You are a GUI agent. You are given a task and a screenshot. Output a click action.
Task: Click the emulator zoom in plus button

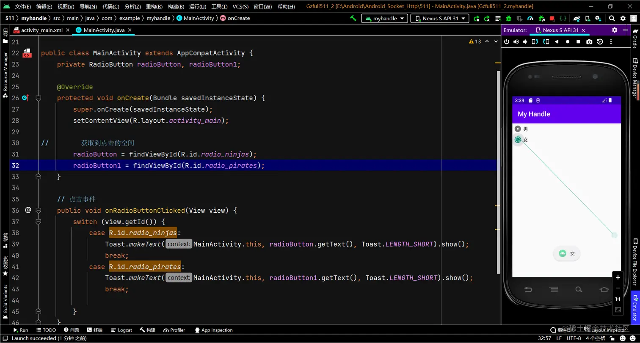[x=618, y=277]
